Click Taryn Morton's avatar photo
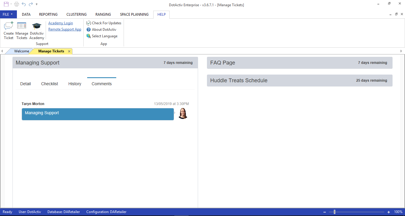Image resolution: width=405 pixels, height=216 pixels. pyautogui.click(x=183, y=113)
